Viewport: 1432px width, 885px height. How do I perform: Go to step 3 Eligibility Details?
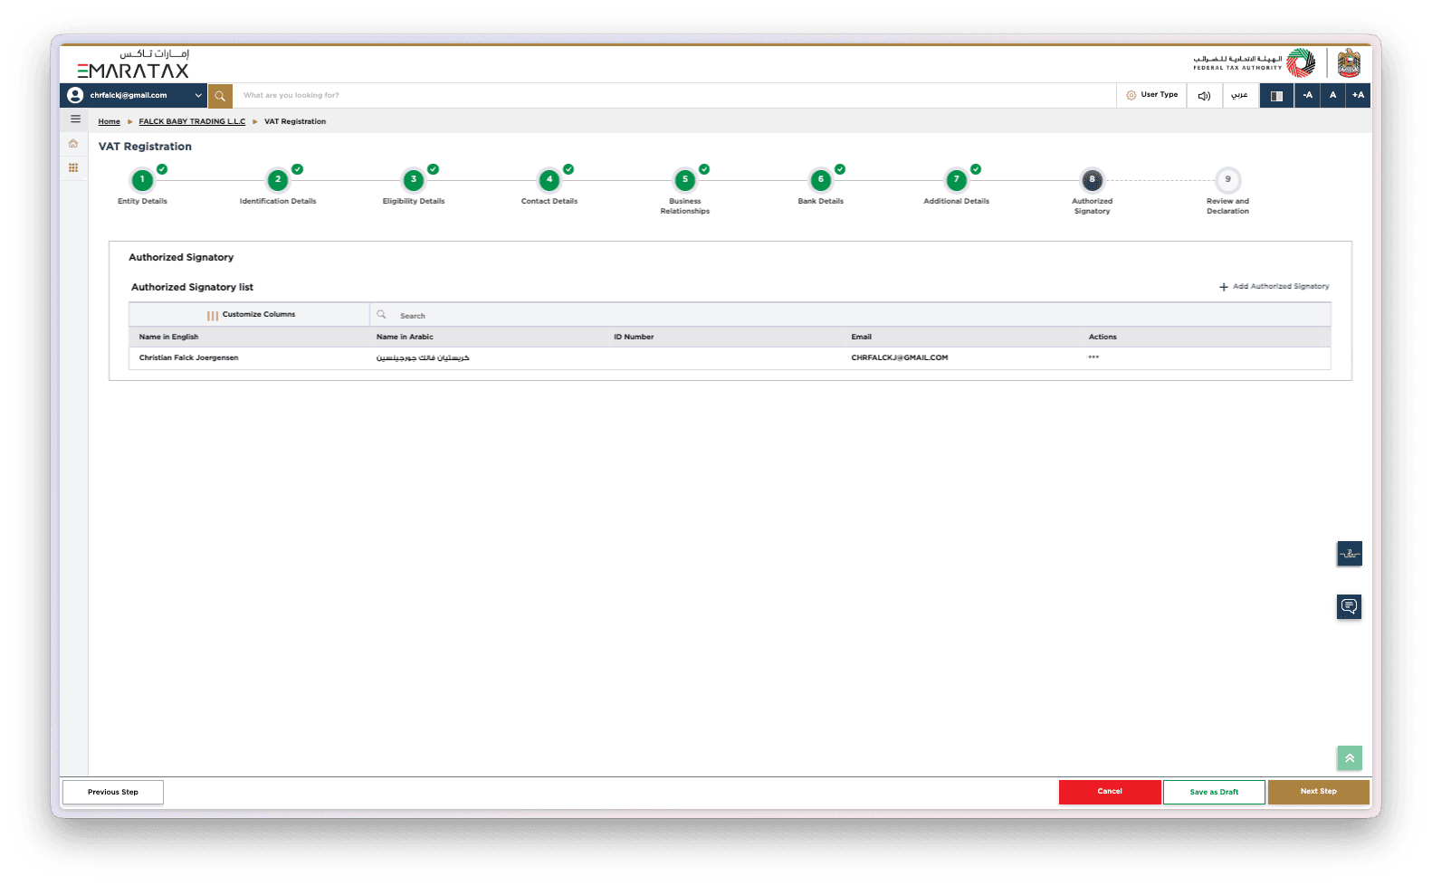[x=414, y=179]
